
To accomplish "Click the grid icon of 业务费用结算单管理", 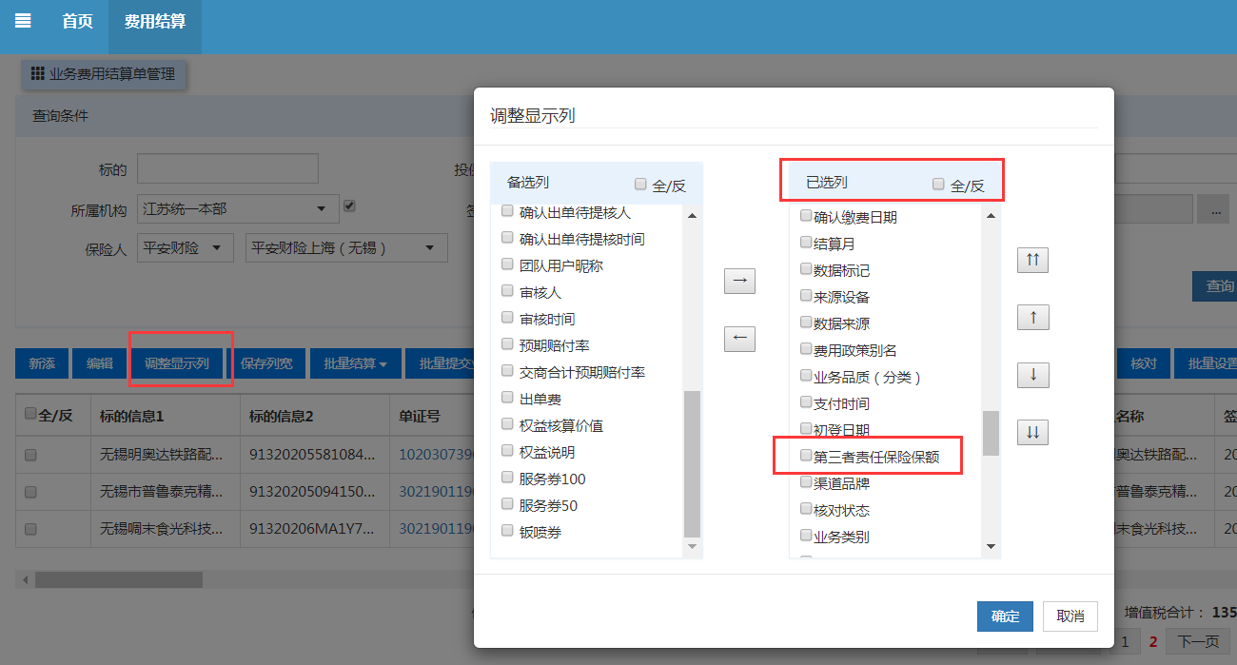I will pyautogui.click(x=38, y=73).
